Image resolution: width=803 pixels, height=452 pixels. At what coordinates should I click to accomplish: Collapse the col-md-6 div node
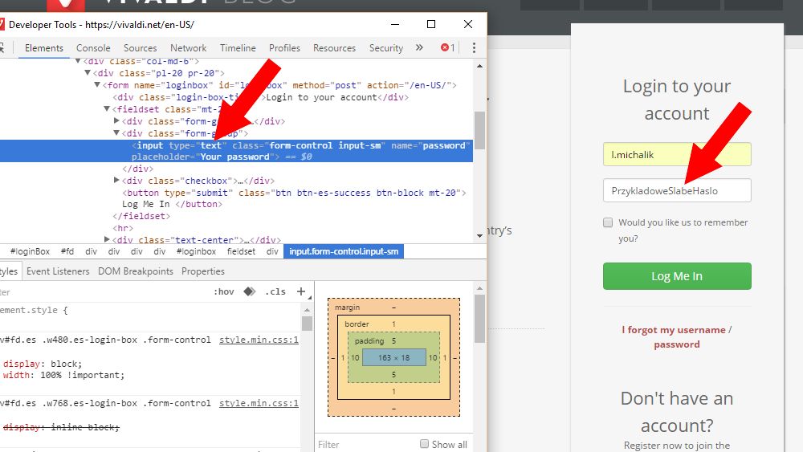tap(78, 61)
